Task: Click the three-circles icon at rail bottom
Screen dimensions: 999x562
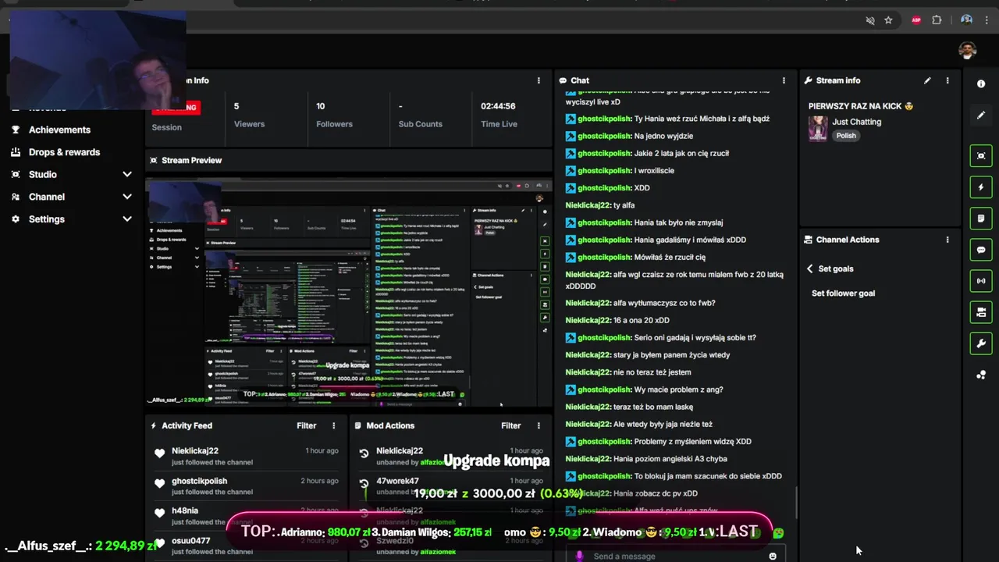Action: tap(981, 375)
